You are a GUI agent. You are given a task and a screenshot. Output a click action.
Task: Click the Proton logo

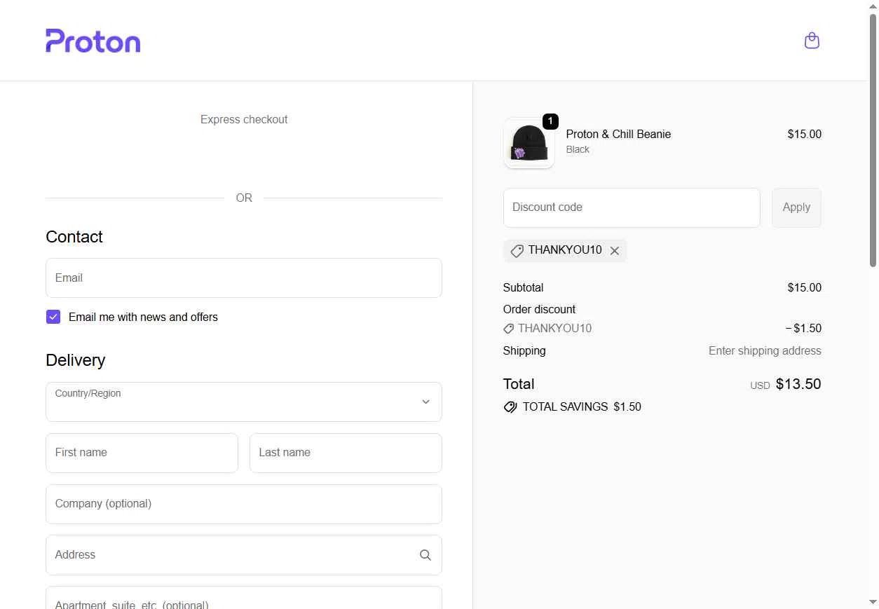pos(93,41)
